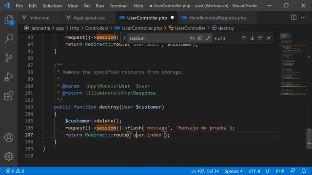Click the unsaved dot on UserController.php tab
312x175 pixels.
point(172,17)
